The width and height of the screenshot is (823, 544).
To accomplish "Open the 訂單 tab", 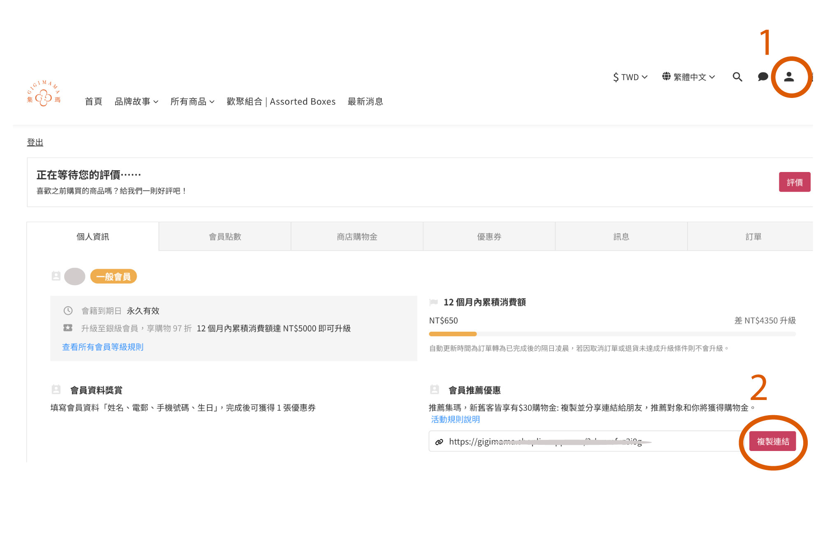I will pos(753,237).
